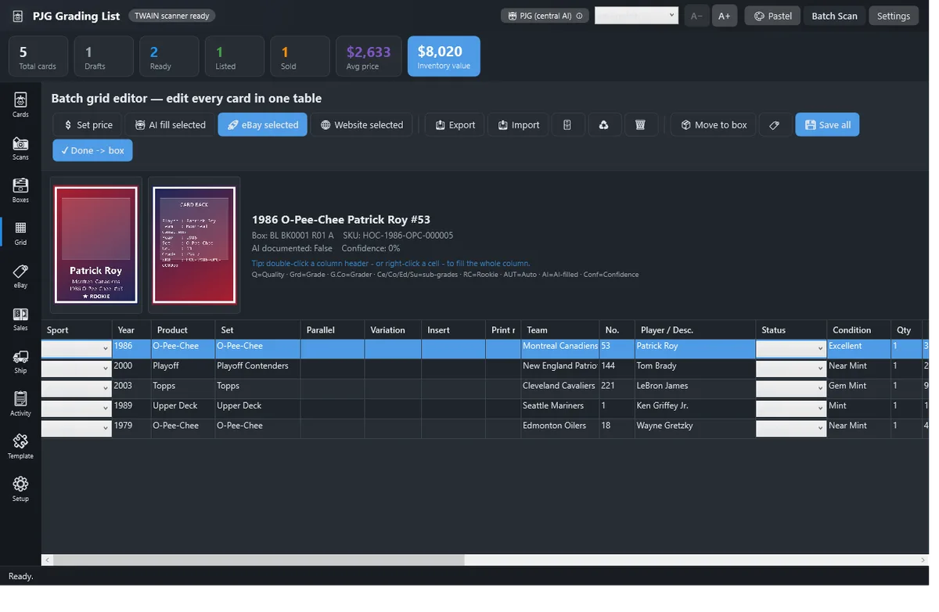The height and width of the screenshot is (612, 939).
Task: Open Status dropdown for Tom Brady row
Action: (791, 369)
